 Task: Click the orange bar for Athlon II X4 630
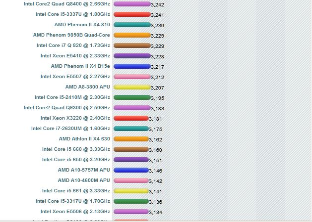pos(131,139)
